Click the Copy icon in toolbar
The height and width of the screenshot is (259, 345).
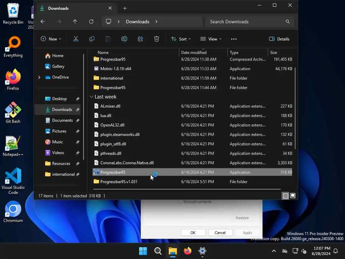click(x=92, y=39)
